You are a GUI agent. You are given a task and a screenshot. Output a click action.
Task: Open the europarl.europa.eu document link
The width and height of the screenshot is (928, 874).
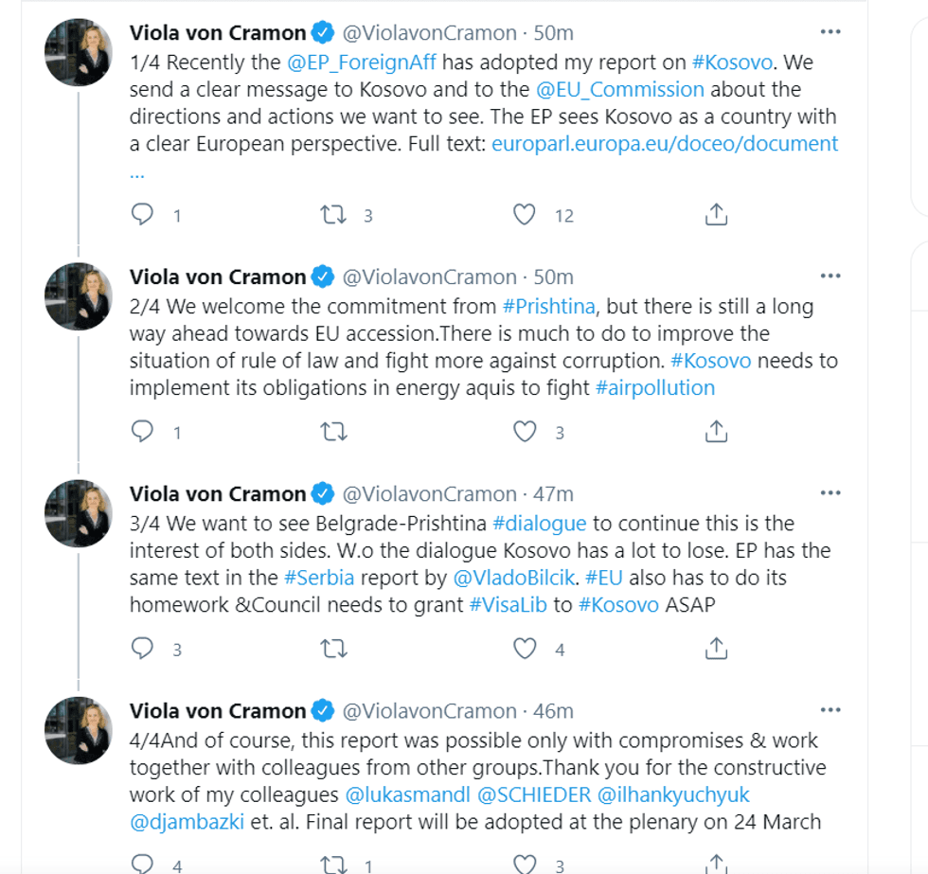(665, 144)
